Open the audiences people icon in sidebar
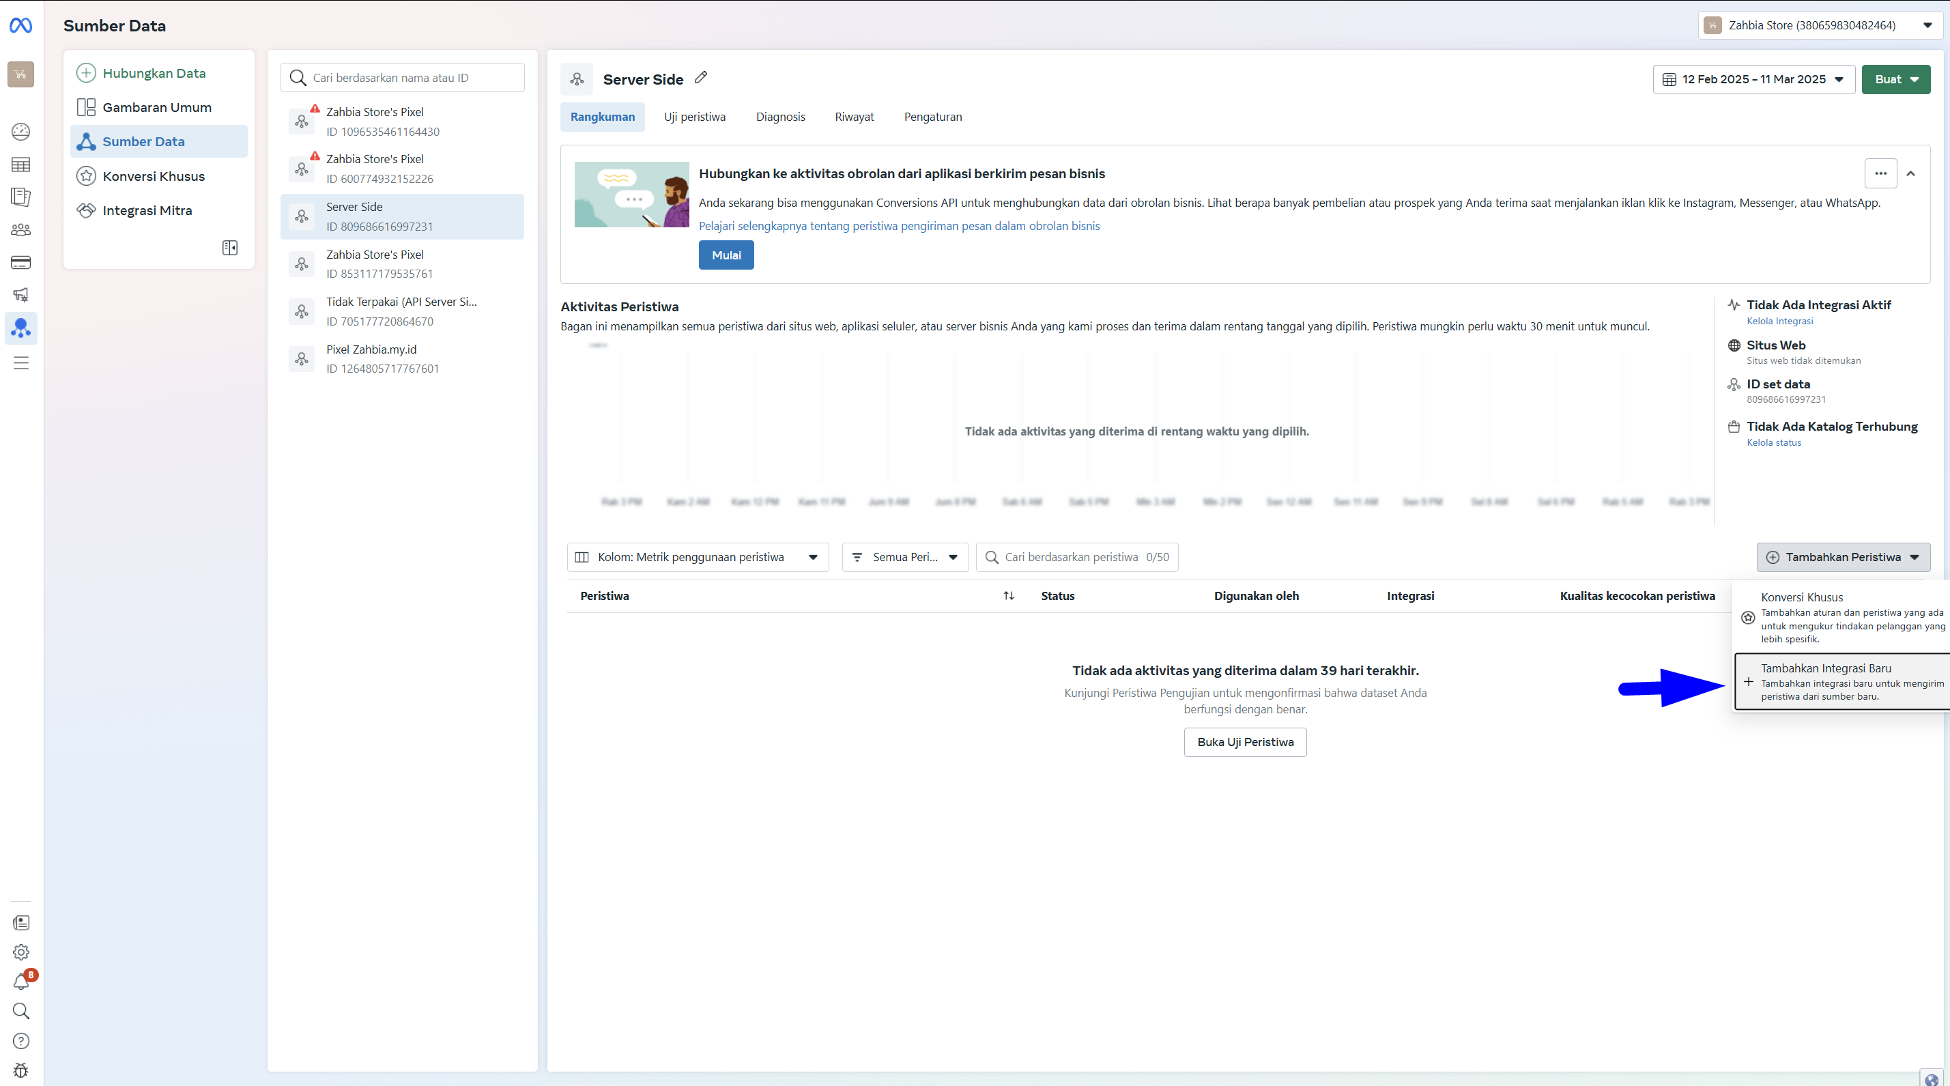This screenshot has height=1086, width=1950. pyautogui.click(x=20, y=229)
